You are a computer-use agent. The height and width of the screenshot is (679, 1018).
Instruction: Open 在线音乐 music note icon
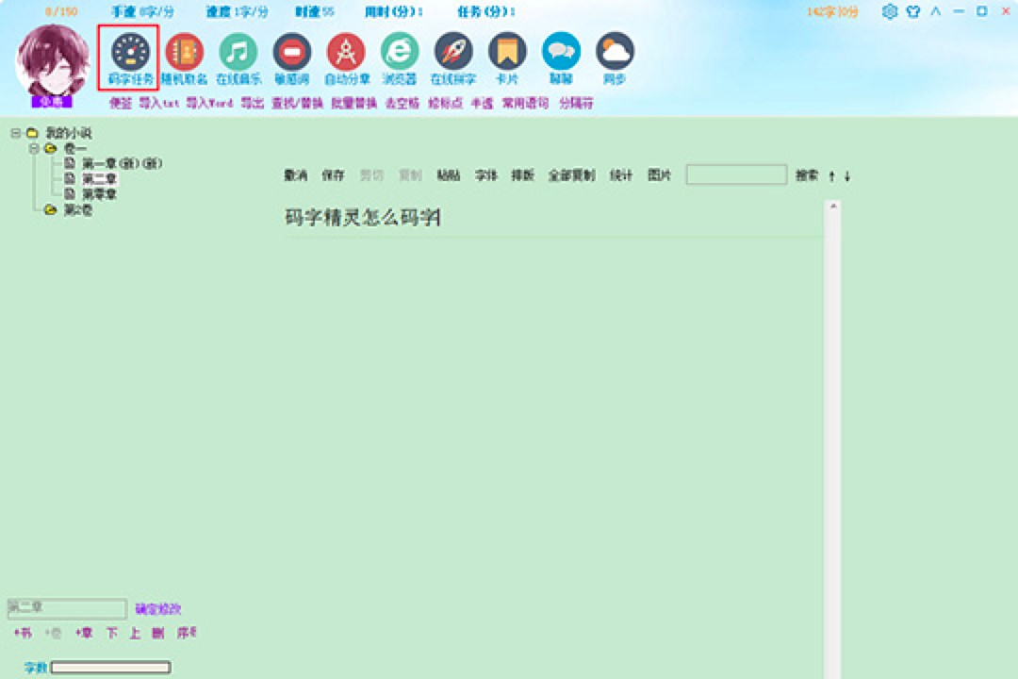click(238, 51)
